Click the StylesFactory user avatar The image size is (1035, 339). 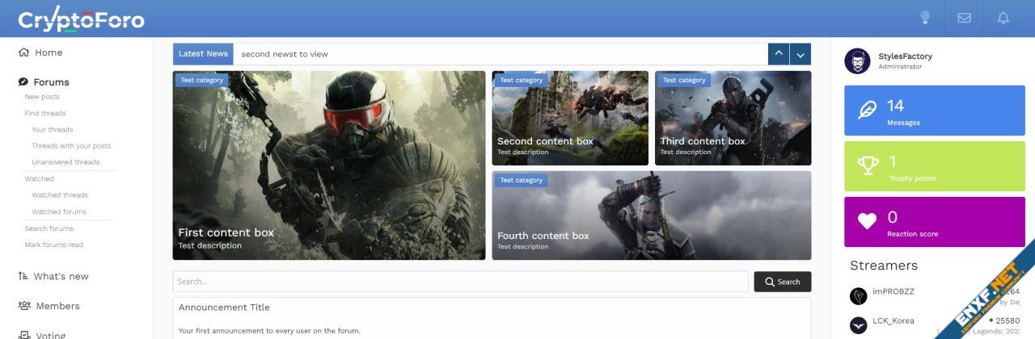(857, 61)
